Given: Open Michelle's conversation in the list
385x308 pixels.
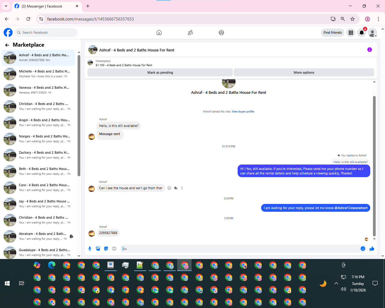Looking at the screenshot, I should point(38,74).
